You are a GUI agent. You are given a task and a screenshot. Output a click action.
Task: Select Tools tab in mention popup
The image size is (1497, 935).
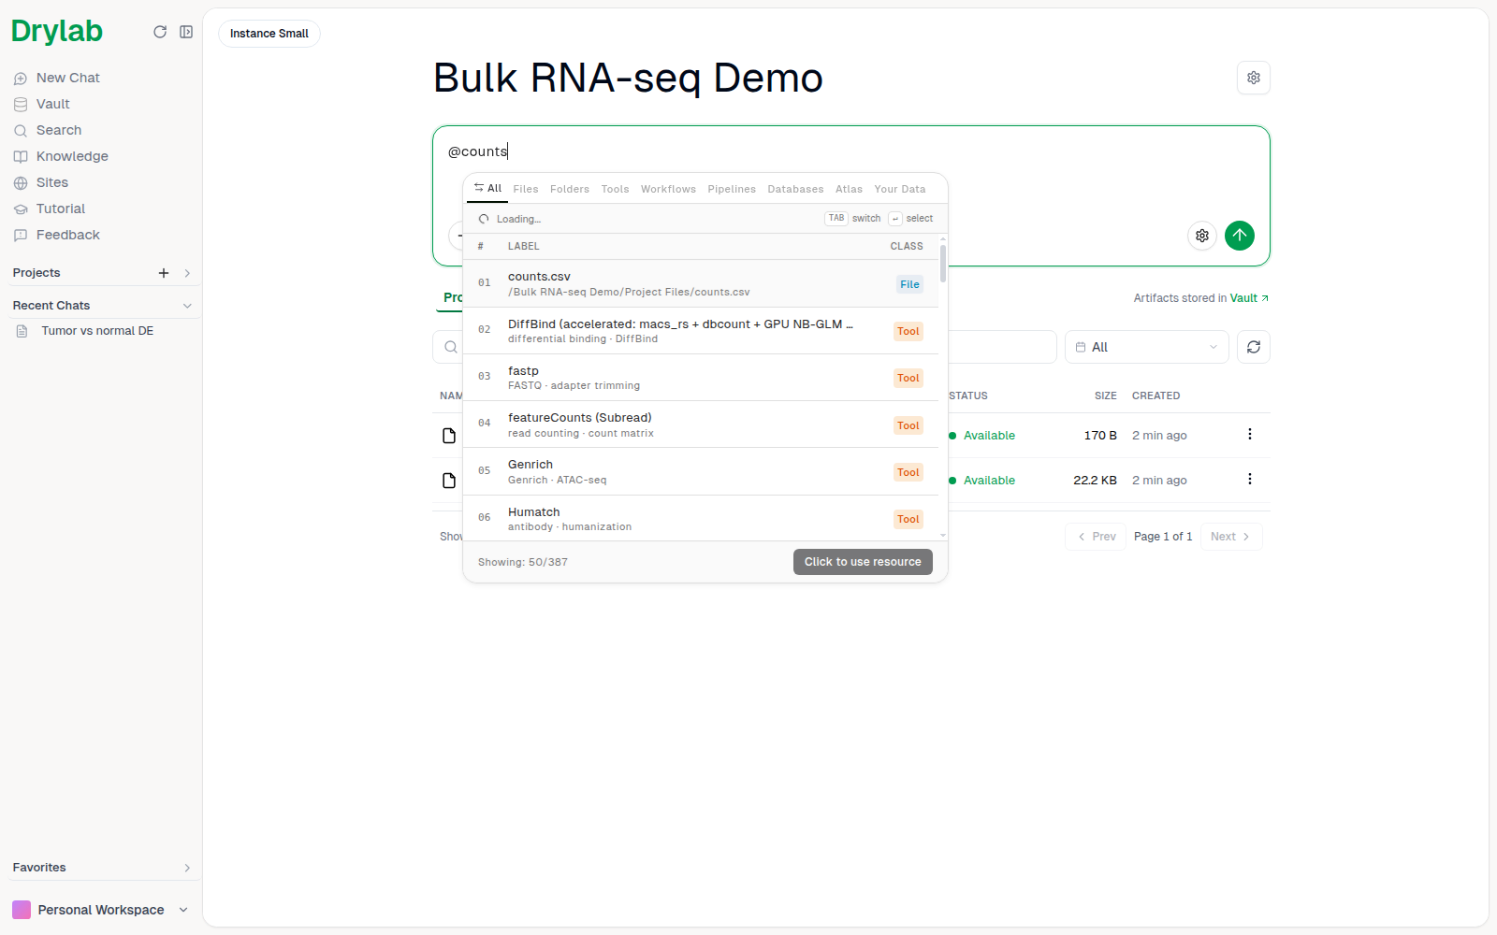coord(615,189)
